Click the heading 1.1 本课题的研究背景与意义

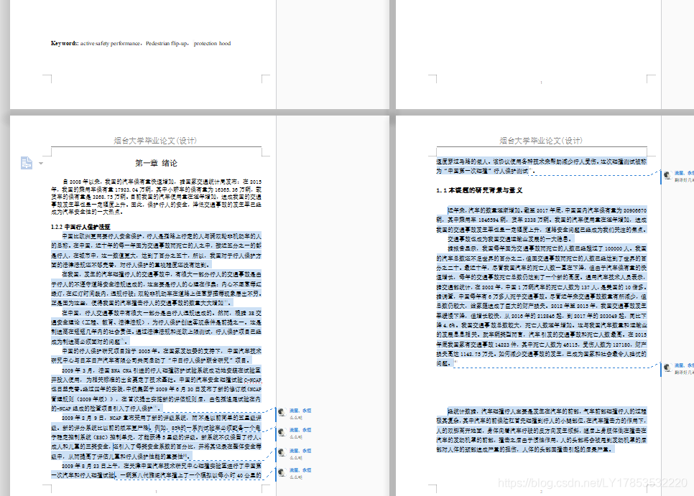pyautogui.click(x=479, y=190)
